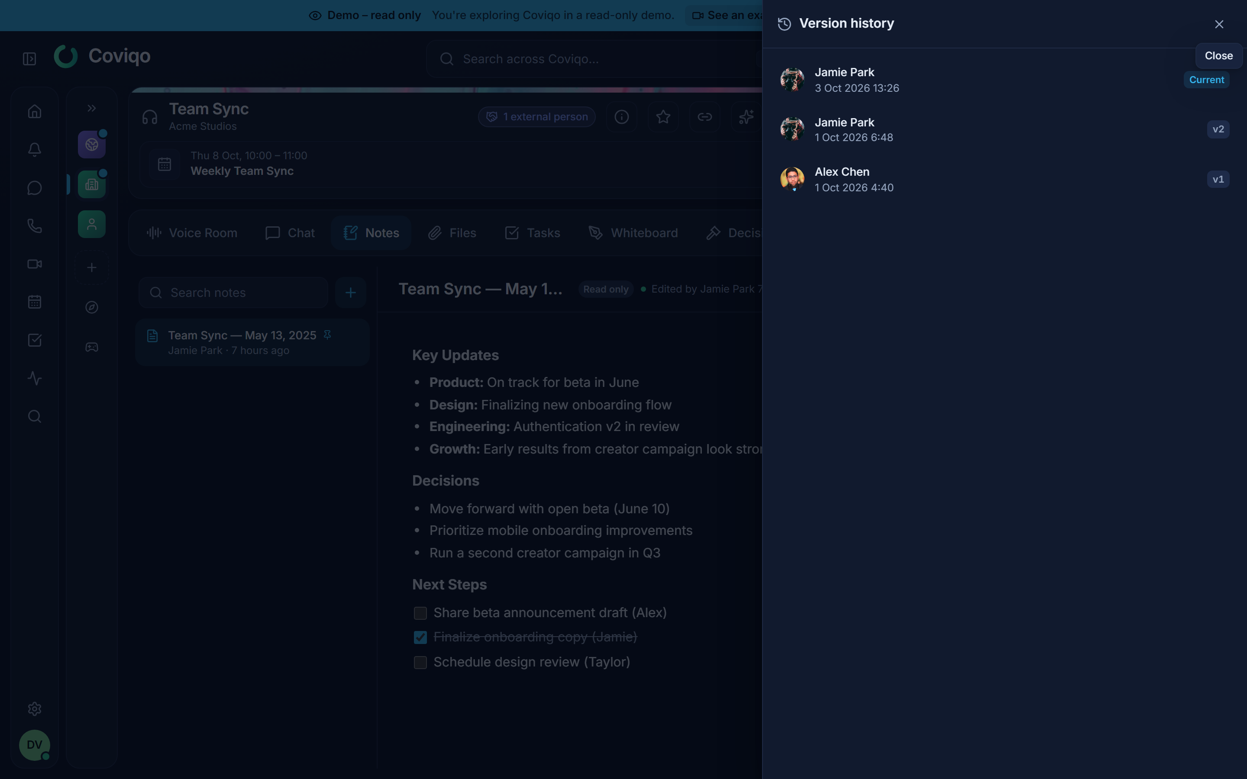Toggle the sidebar panel icon

(29, 59)
